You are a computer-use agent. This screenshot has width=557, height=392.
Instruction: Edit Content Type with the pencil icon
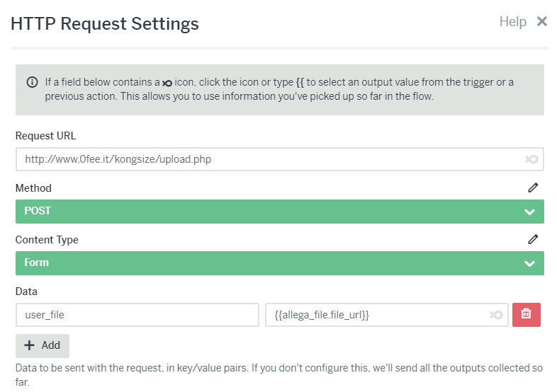tap(533, 239)
